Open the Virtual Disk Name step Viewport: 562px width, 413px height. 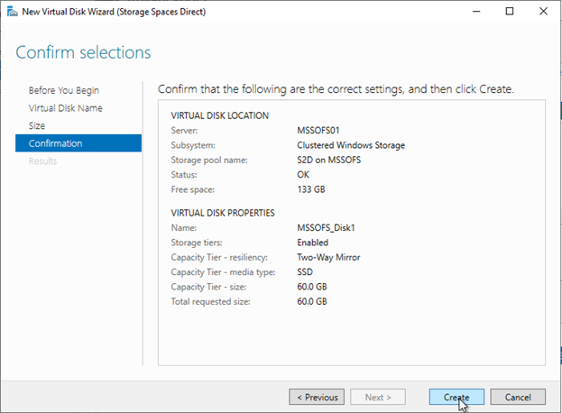click(x=66, y=108)
